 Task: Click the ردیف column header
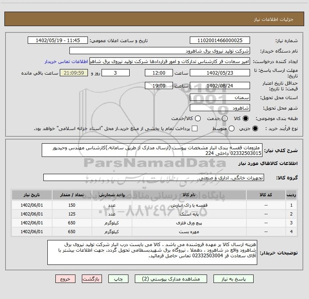pyautogui.click(x=291, y=195)
